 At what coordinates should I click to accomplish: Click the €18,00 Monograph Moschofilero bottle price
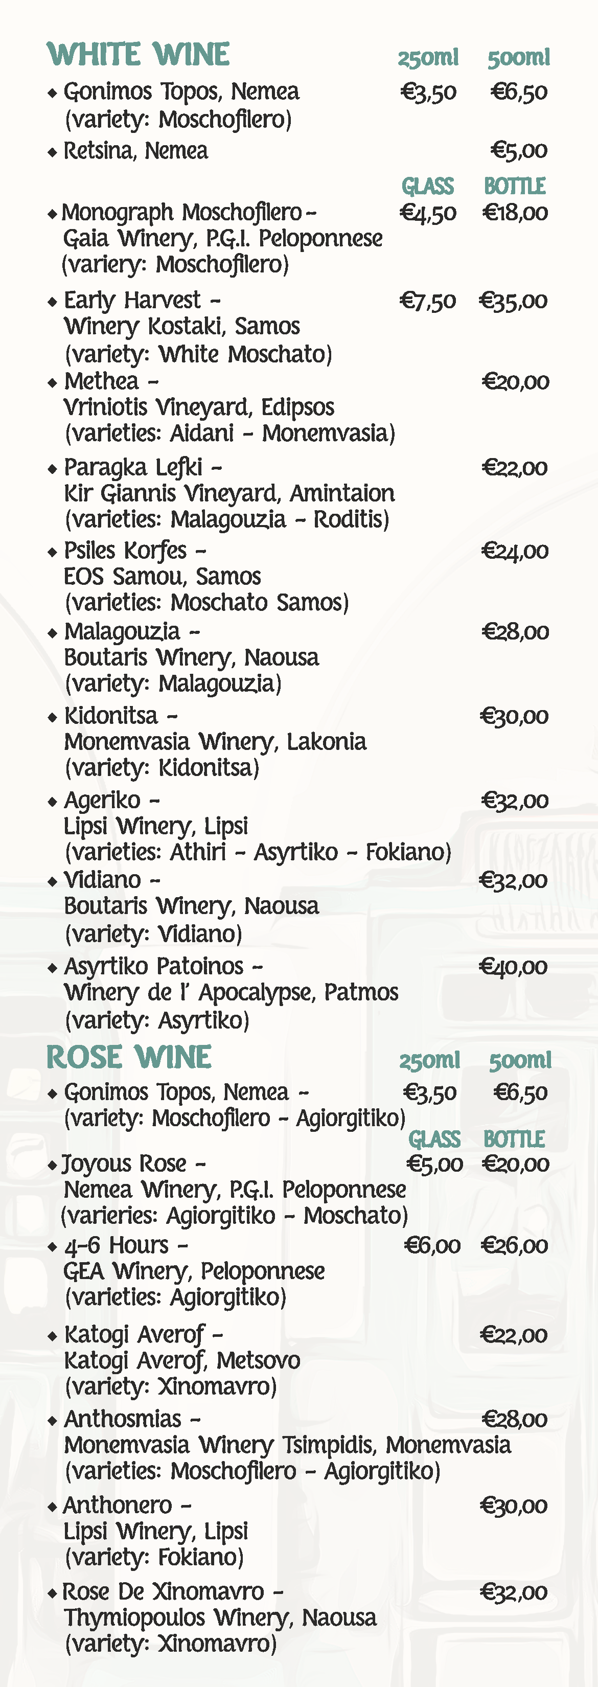pos(515,213)
